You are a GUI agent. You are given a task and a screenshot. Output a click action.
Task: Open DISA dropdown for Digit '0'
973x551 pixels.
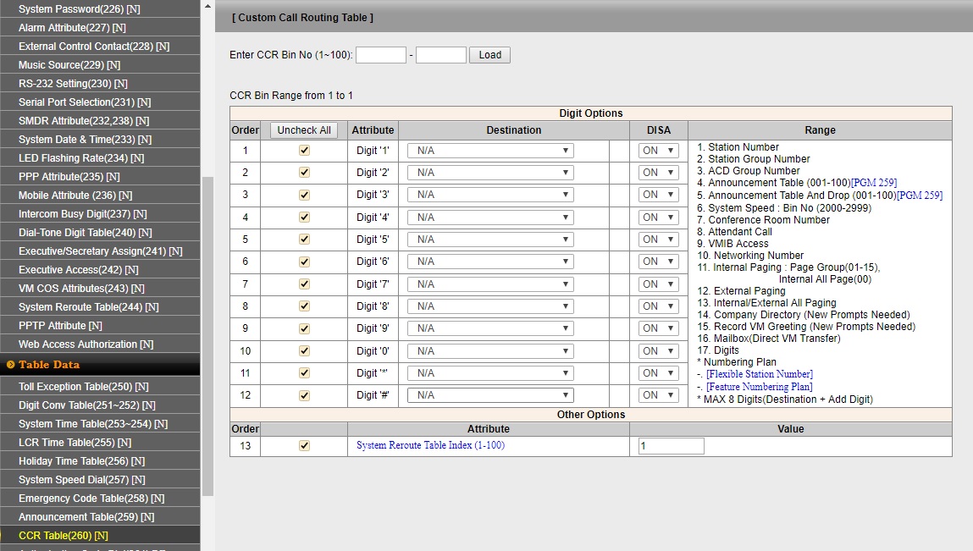tap(659, 350)
